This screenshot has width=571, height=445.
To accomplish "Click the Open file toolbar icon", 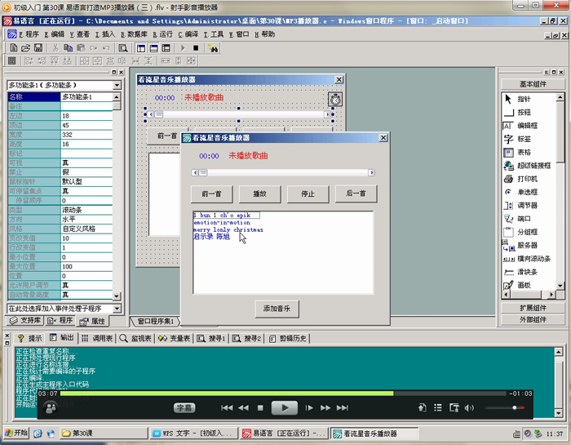I will tap(25, 47).
